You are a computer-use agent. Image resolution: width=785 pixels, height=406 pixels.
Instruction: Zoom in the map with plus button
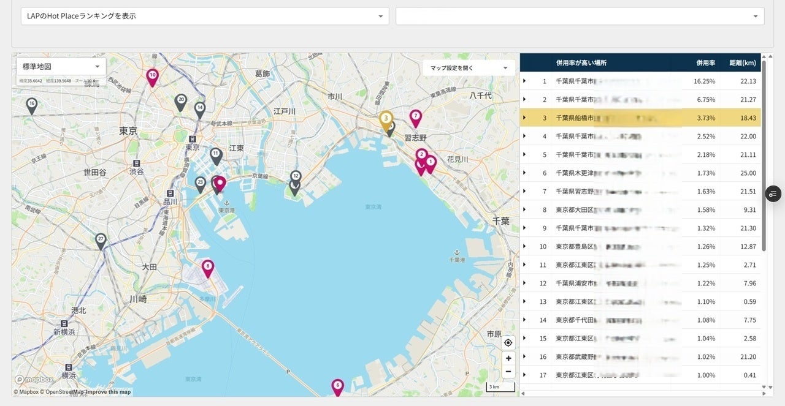click(x=508, y=358)
